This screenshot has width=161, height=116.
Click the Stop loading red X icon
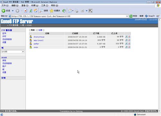[x=26, y=11]
